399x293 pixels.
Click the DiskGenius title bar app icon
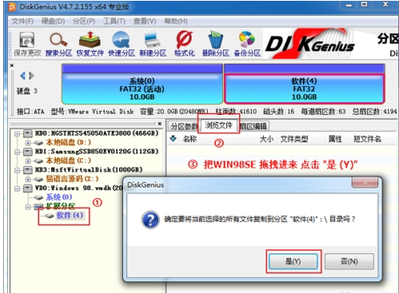pos(12,7)
